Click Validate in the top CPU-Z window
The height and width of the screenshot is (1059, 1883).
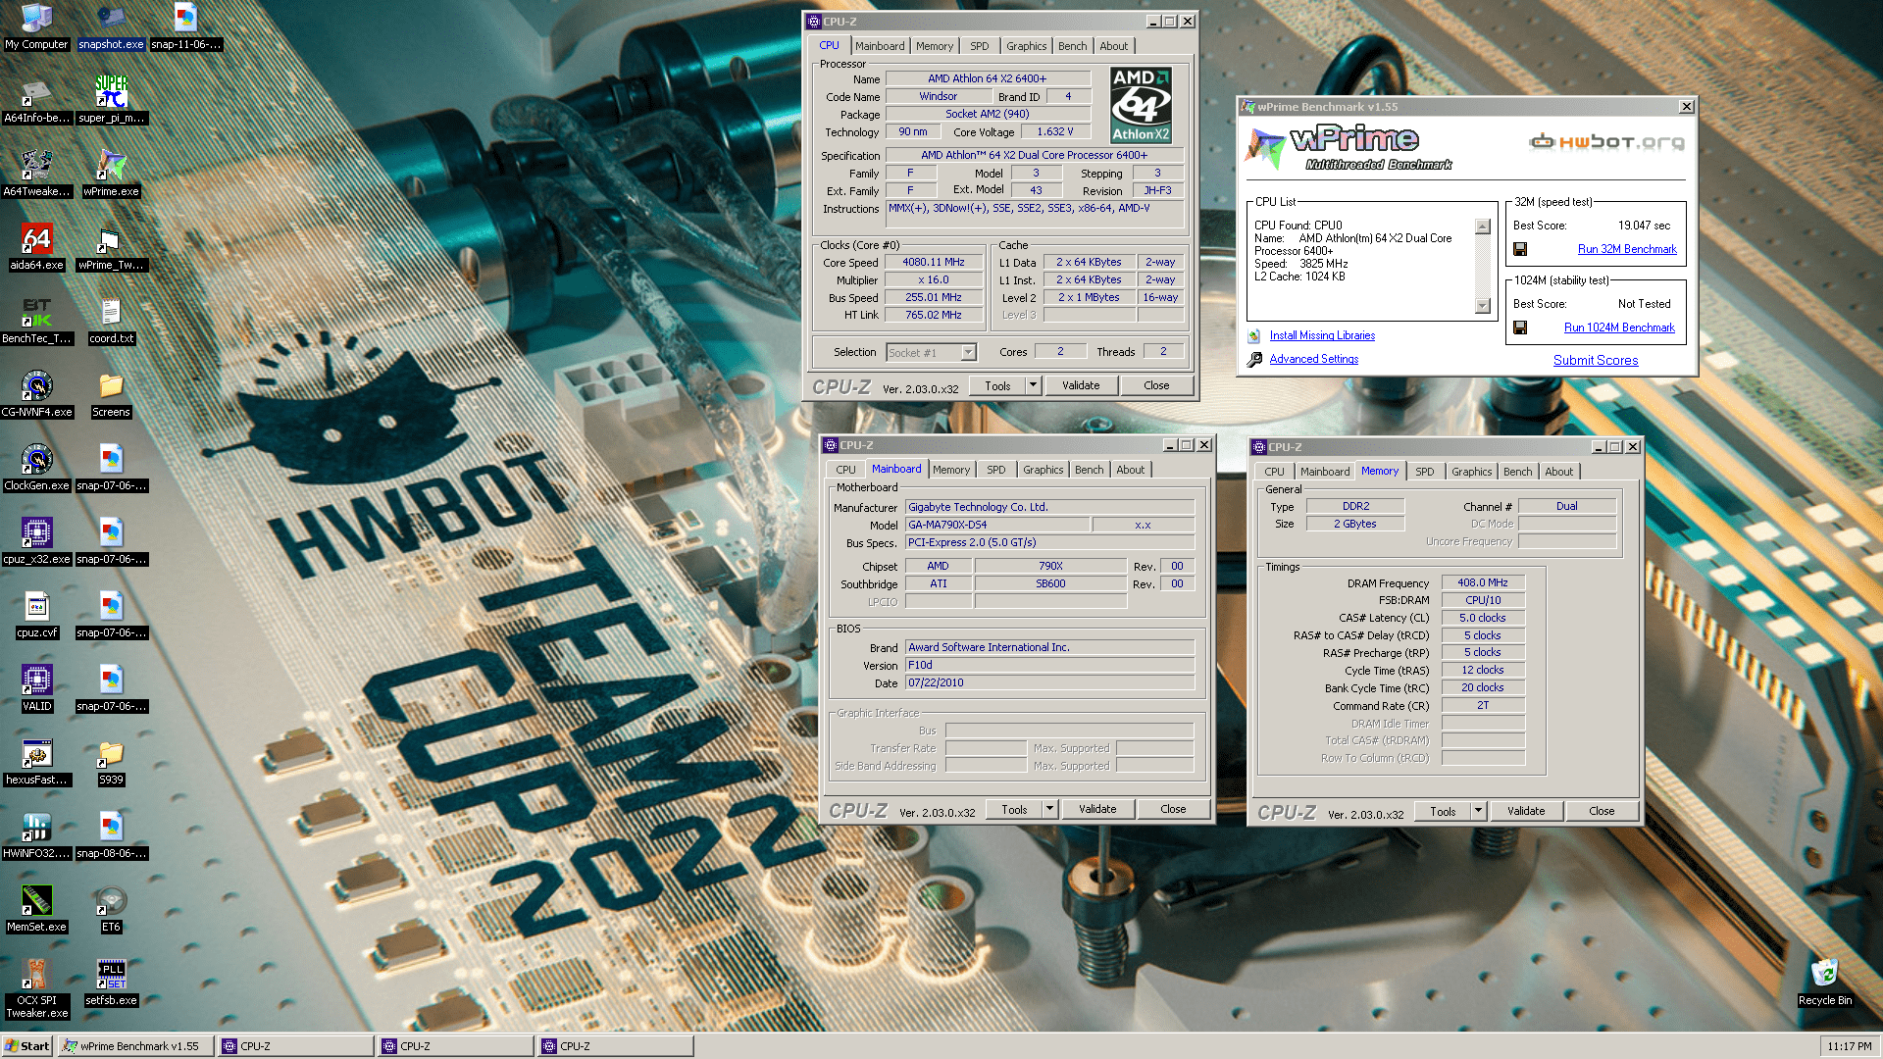[x=1081, y=385]
